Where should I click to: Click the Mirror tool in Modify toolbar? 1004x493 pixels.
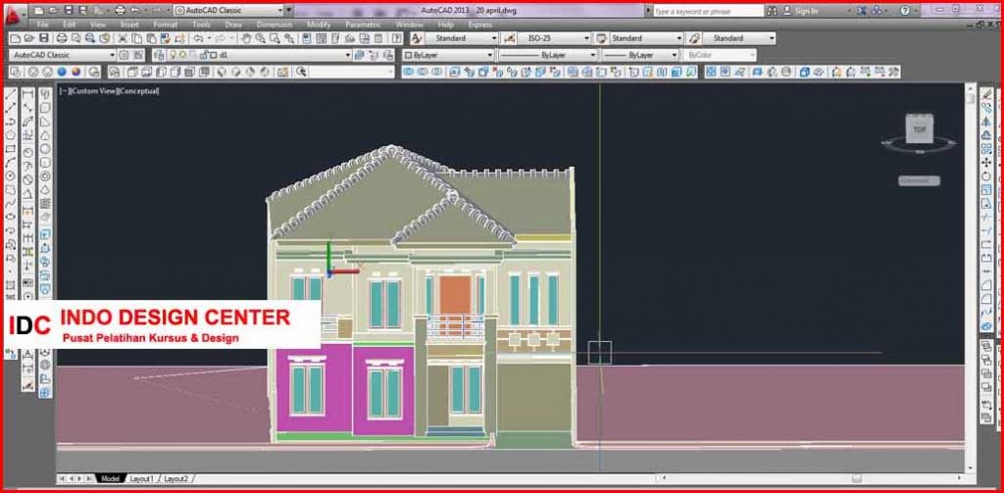click(x=986, y=122)
